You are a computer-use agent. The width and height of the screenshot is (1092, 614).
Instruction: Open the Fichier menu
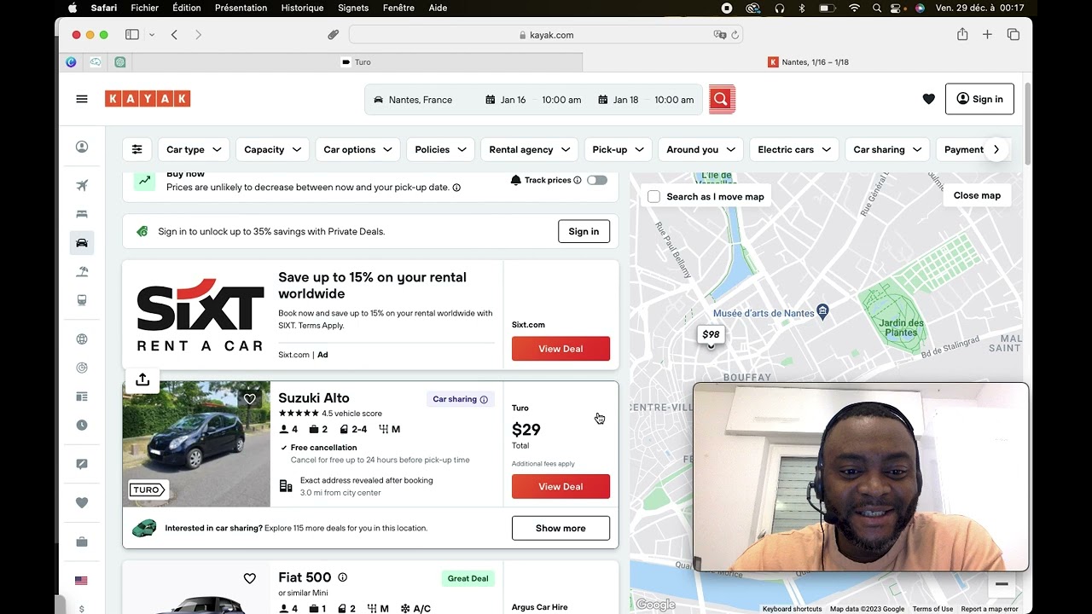tap(145, 8)
